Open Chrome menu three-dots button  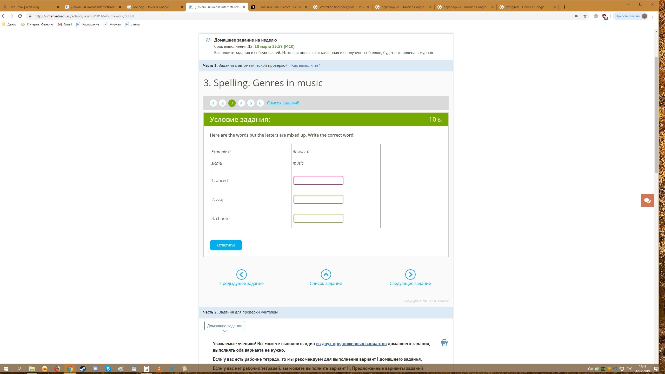click(653, 16)
